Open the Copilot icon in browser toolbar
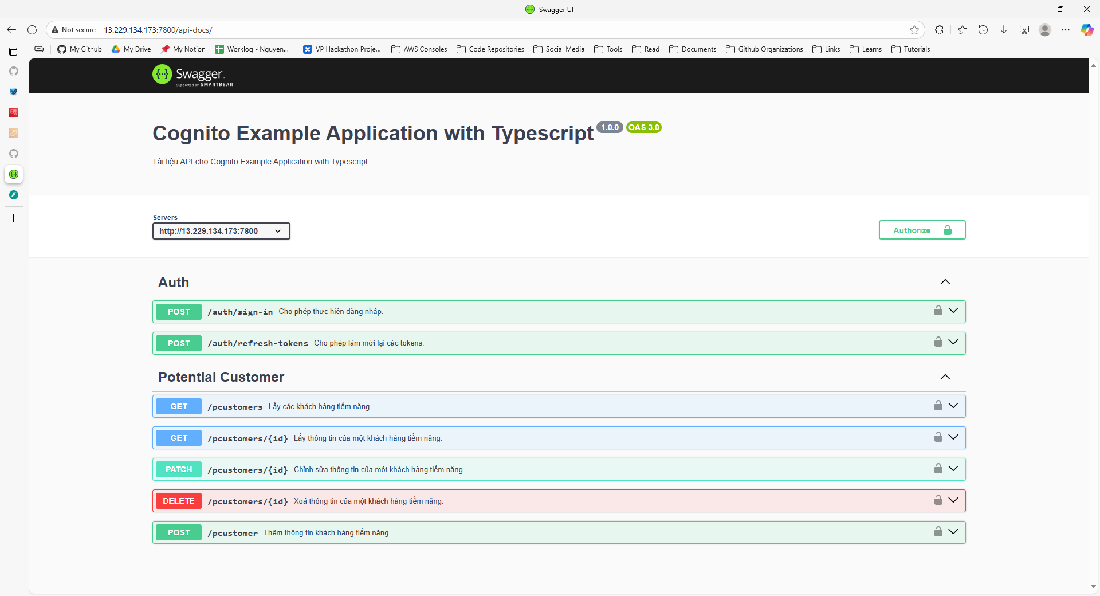The image size is (1100, 596). point(1087,30)
